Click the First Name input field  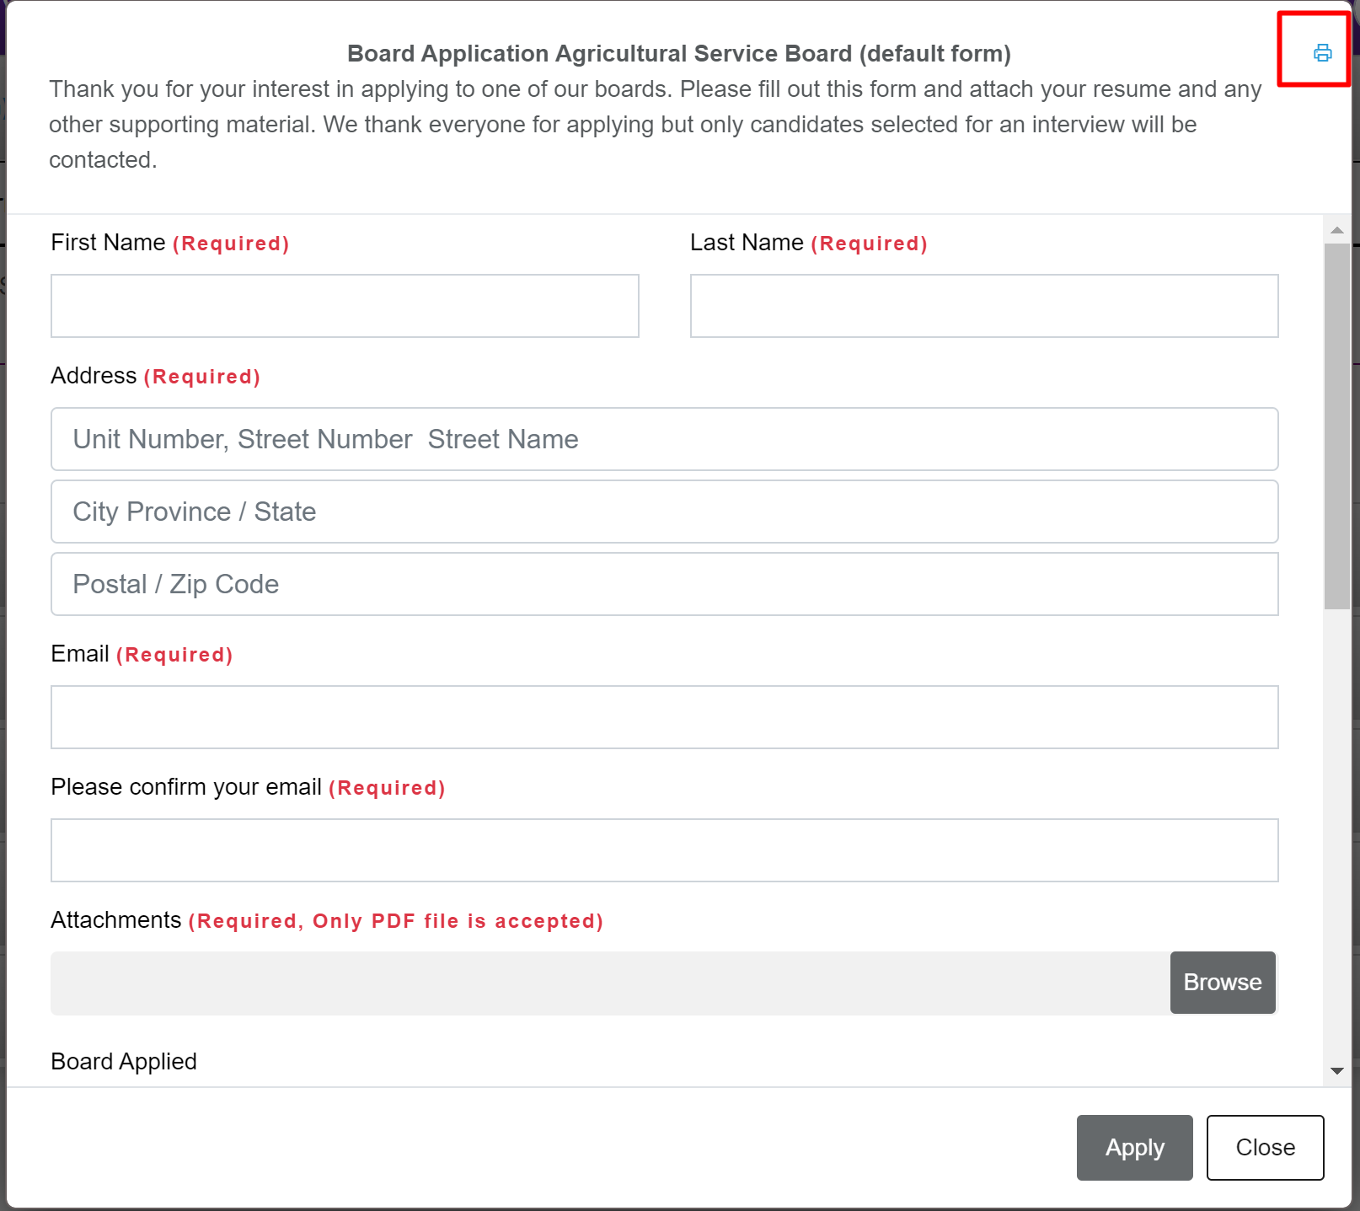tap(345, 306)
